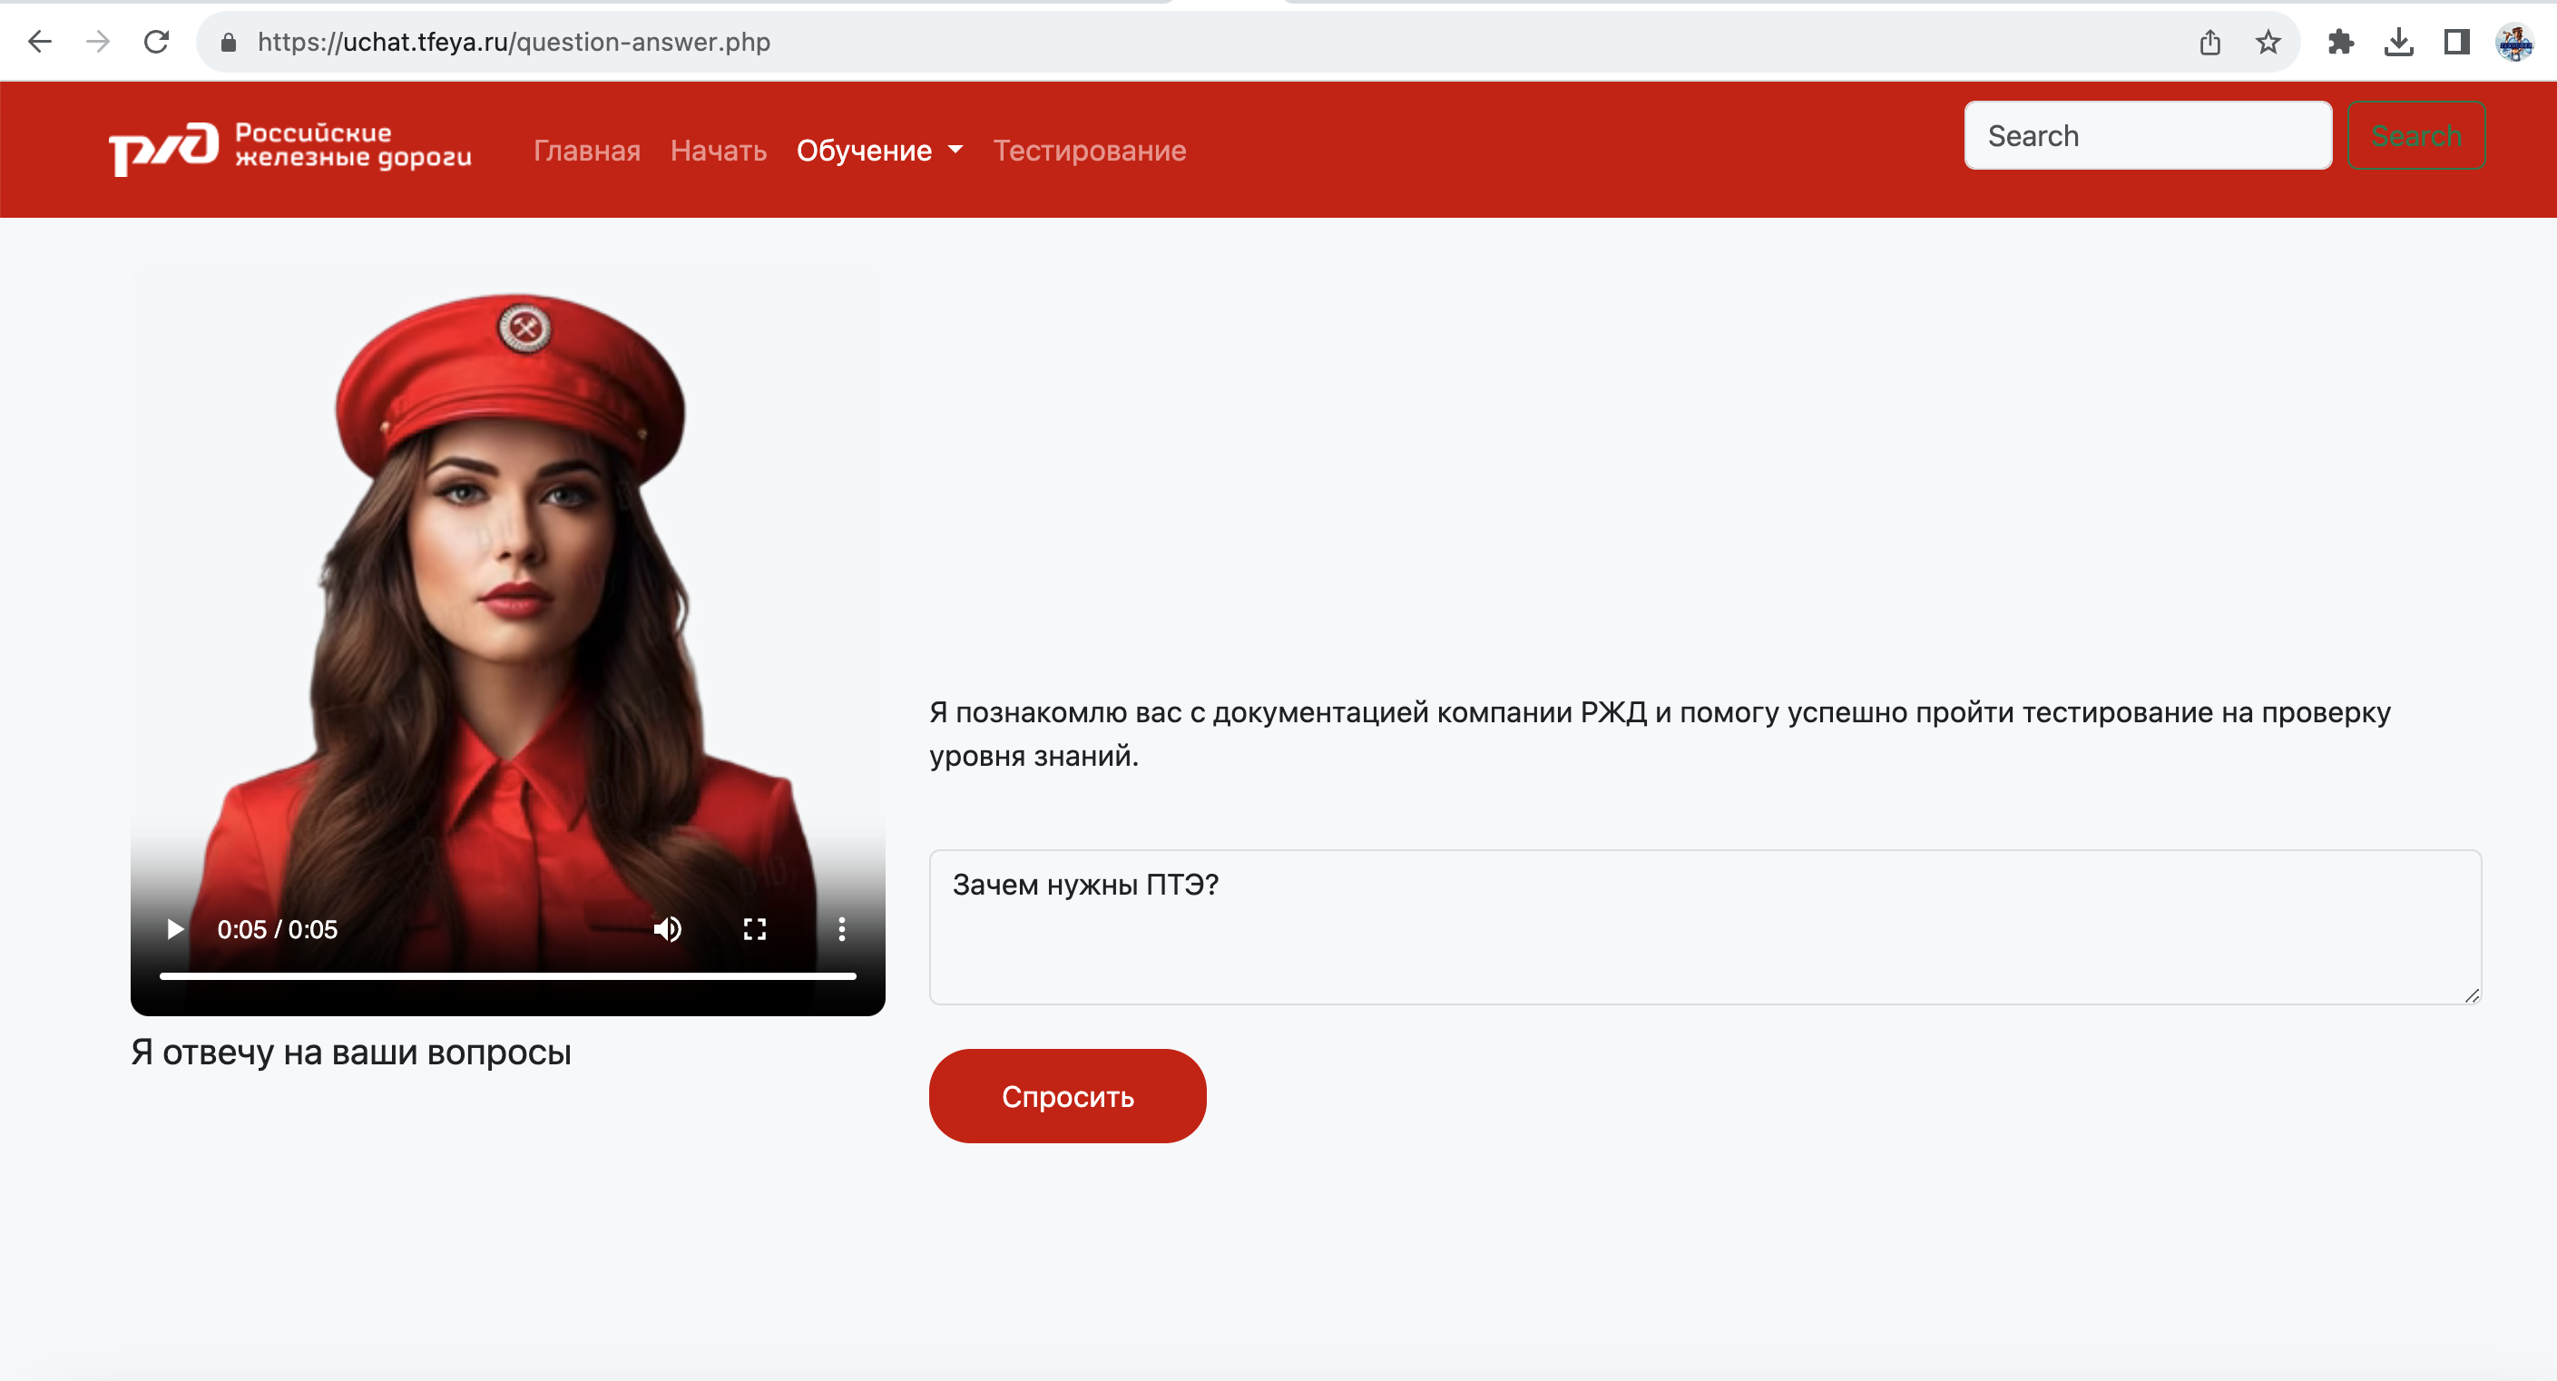This screenshot has height=1381, width=2557.
Task: Click the Начать nav link
Action: 718,150
